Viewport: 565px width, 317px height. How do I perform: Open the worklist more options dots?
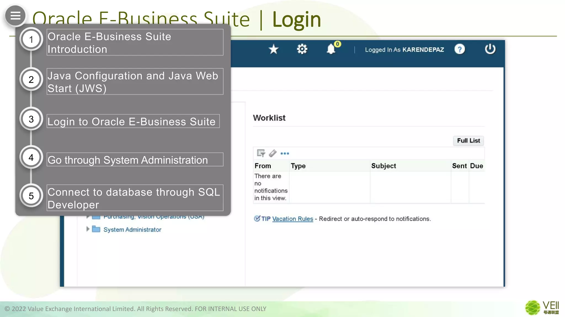click(285, 154)
